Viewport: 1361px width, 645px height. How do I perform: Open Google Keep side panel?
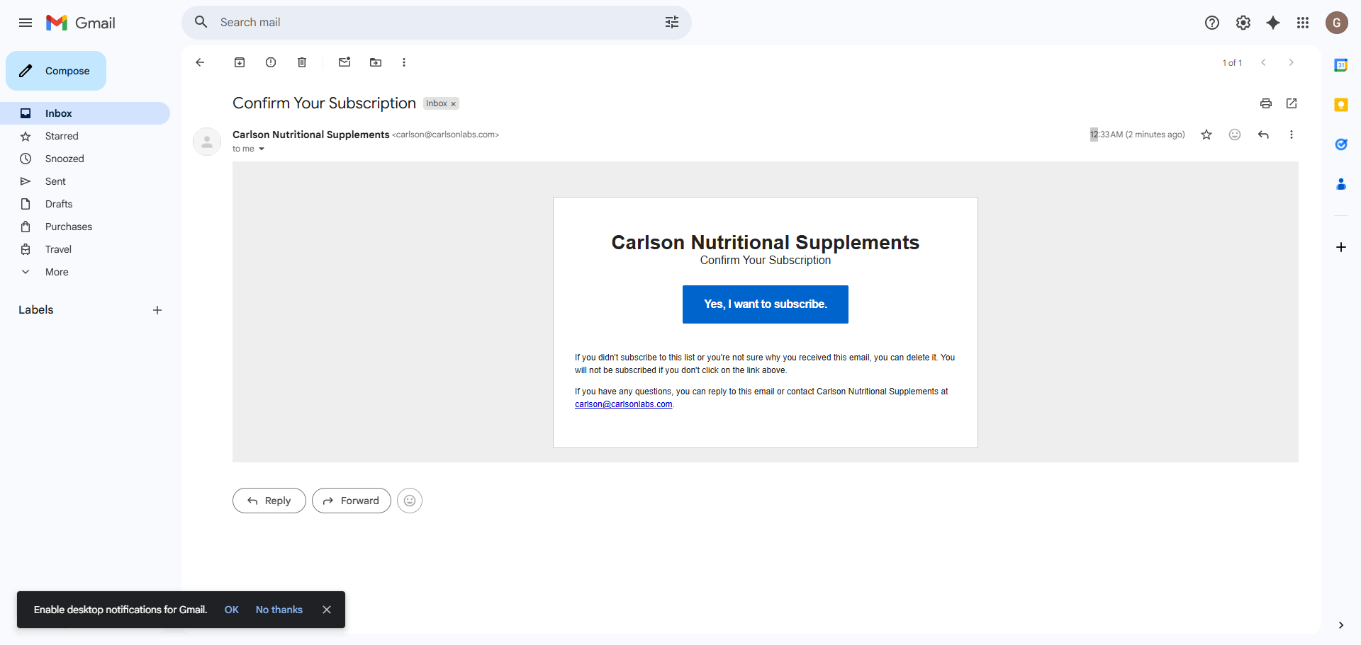click(1341, 105)
